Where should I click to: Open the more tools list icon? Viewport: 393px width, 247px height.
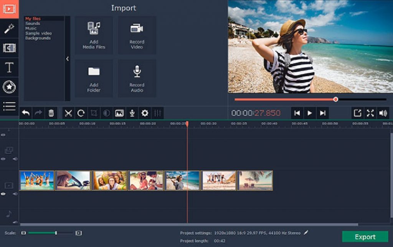click(x=9, y=106)
